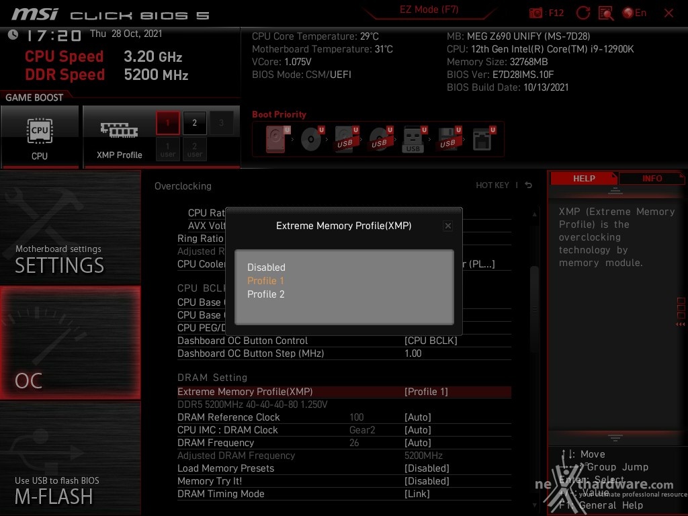Choose Profile 2 in the XMP popup

click(x=266, y=294)
